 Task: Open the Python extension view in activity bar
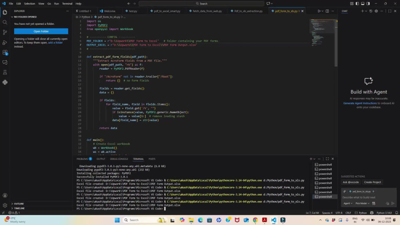(5, 82)
